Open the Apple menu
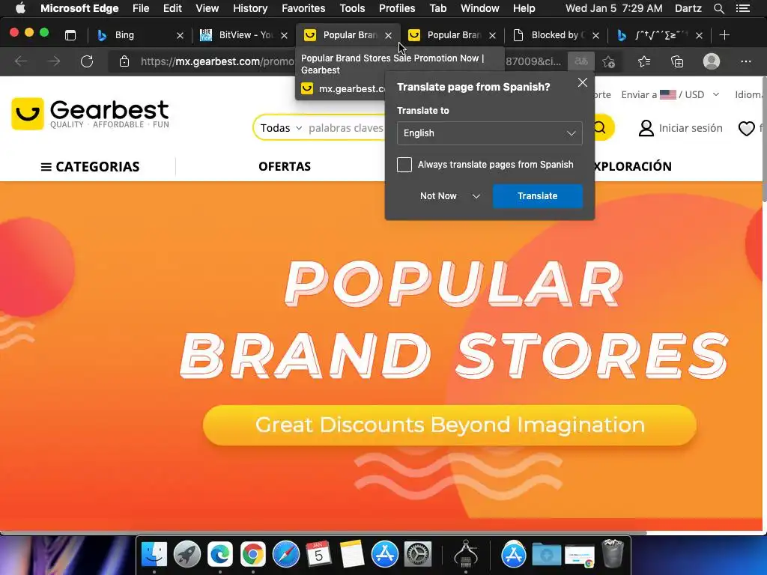Viewport: 767px width, 575px height. (x=20, y=8)
